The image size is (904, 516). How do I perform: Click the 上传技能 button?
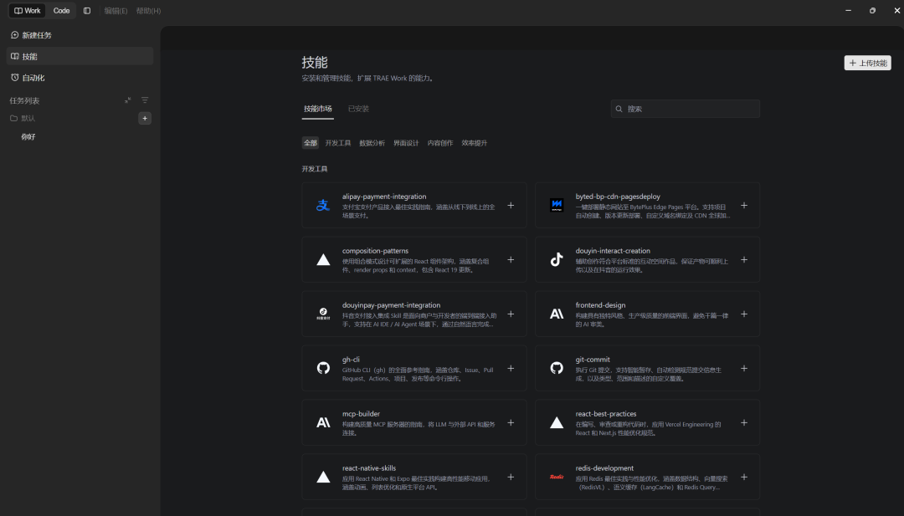click(867, 63)
